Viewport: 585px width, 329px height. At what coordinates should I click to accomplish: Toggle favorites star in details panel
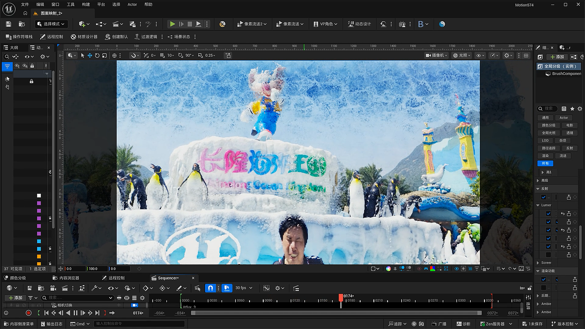point(572,109)
